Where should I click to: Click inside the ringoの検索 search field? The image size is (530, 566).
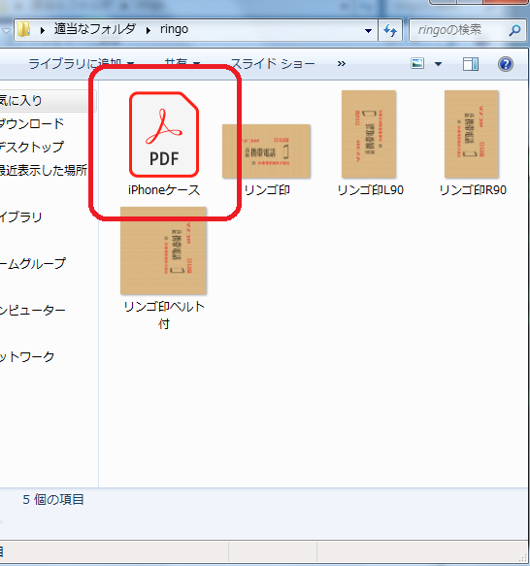pos(458,30)
